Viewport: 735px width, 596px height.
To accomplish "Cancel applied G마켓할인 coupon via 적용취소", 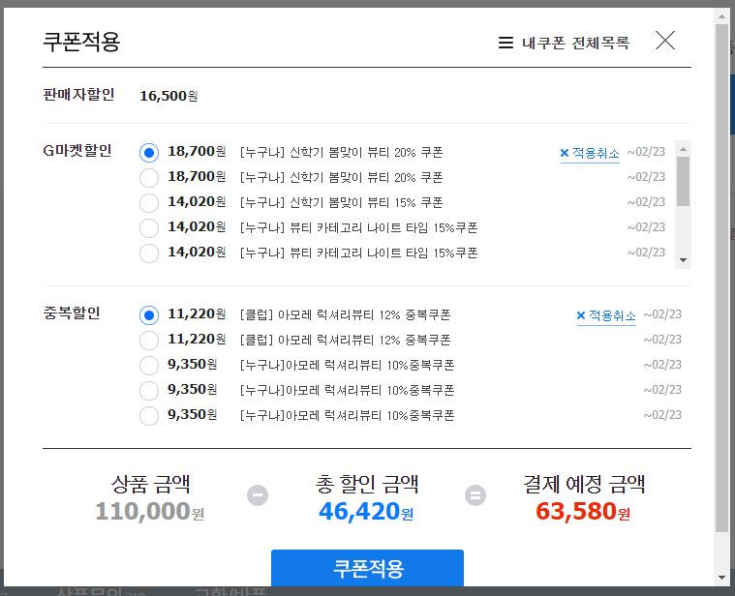I will point(590,153).
